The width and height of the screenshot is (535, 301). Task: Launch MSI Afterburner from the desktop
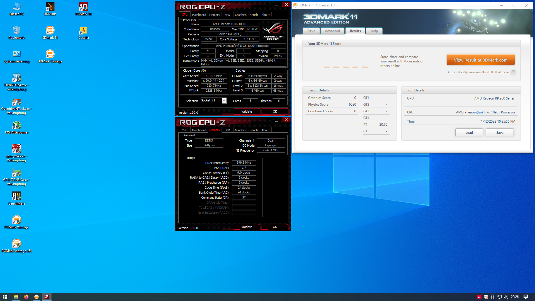(17, 127)
